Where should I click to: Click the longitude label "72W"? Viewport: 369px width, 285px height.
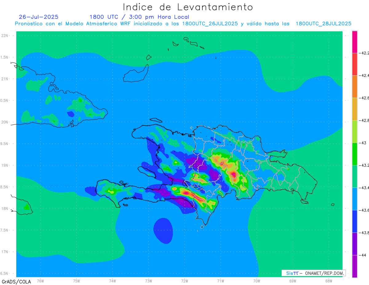(184, 281)
